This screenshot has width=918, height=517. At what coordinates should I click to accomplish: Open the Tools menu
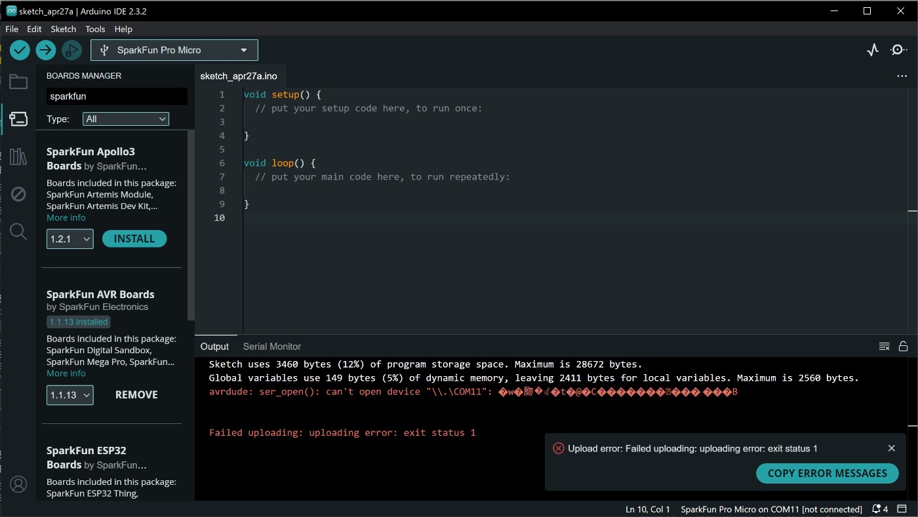coord(95,29)
